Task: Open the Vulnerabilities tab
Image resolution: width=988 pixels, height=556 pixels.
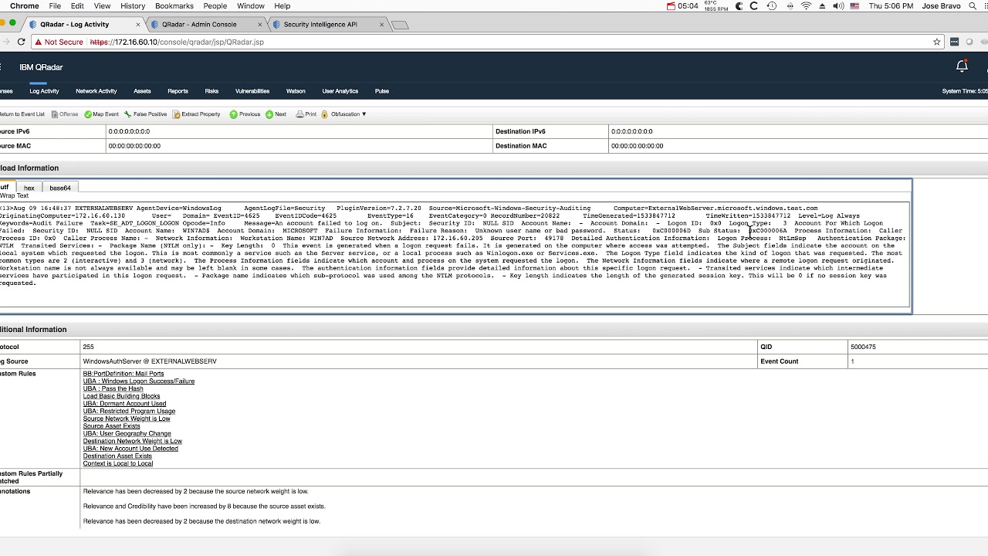Action: (252, 91)
